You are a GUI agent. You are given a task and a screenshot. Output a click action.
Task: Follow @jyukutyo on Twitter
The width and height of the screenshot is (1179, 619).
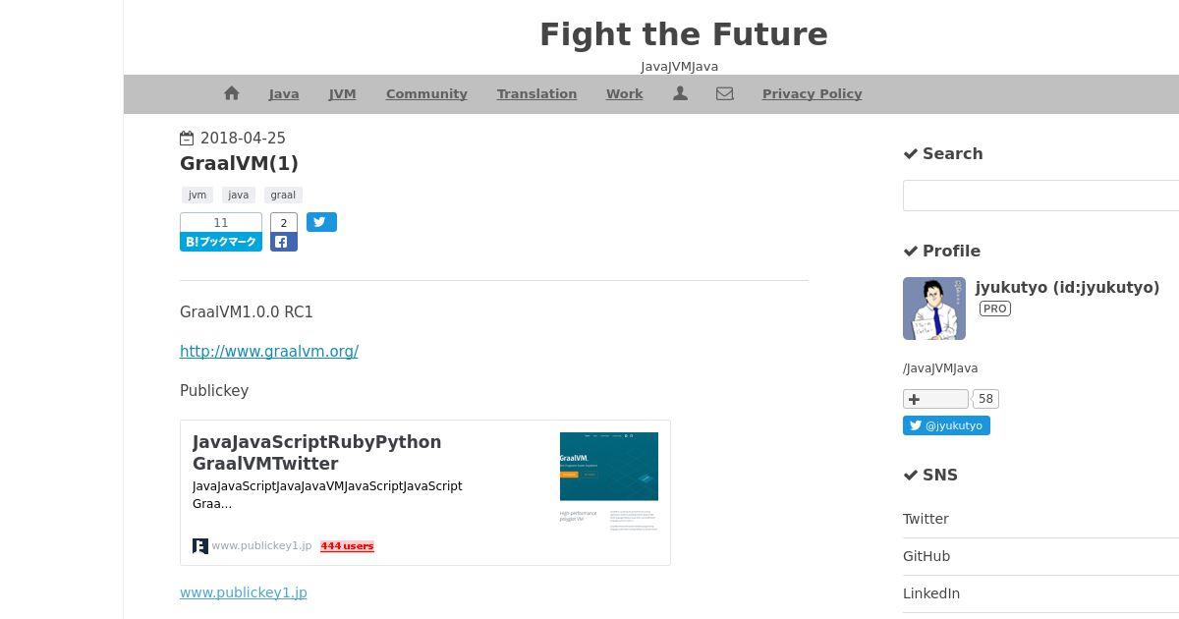click(946, 425)
